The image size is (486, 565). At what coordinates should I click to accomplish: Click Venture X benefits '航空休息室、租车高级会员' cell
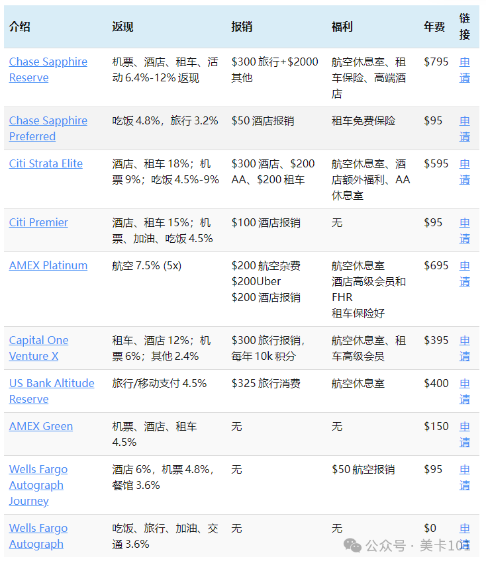click(369, 348)
